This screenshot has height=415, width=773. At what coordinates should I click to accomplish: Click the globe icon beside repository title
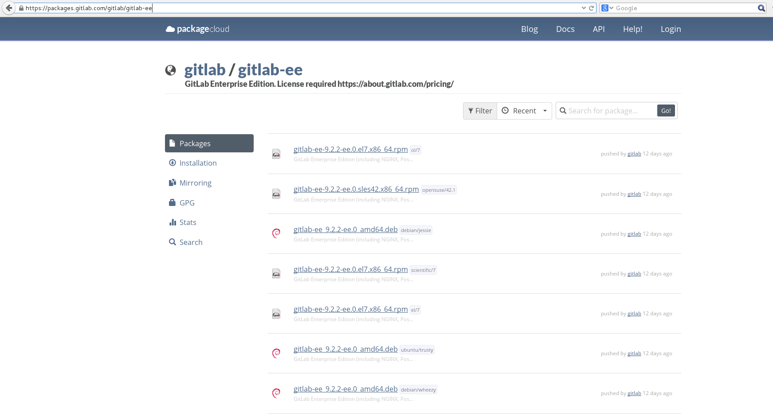[x=170, y=70]
